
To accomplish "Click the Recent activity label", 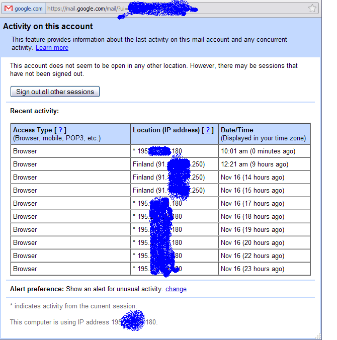I will pos(34,111).
